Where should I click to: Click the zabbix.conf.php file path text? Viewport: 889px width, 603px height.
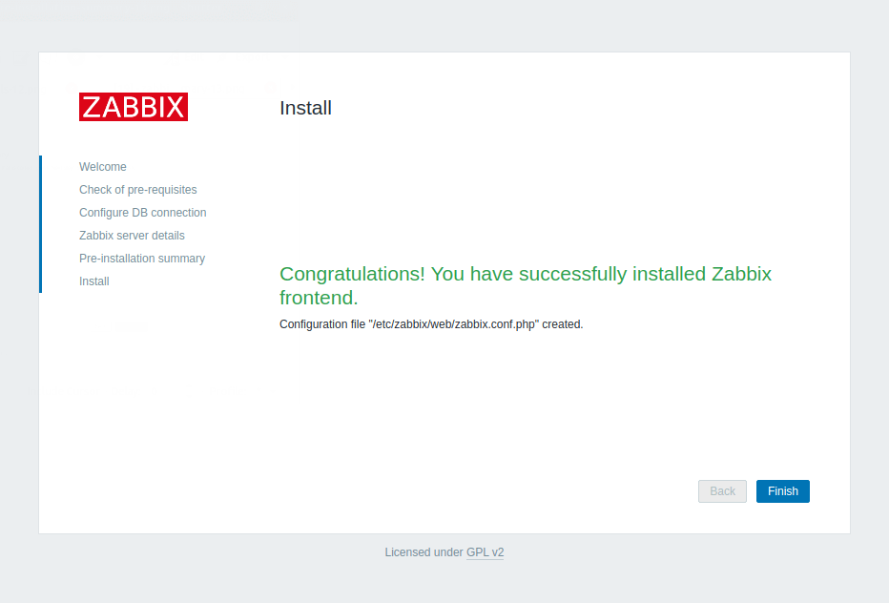454,324
